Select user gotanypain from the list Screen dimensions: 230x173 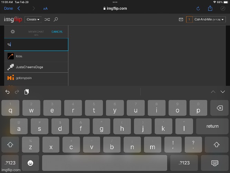tap(36, 78)
